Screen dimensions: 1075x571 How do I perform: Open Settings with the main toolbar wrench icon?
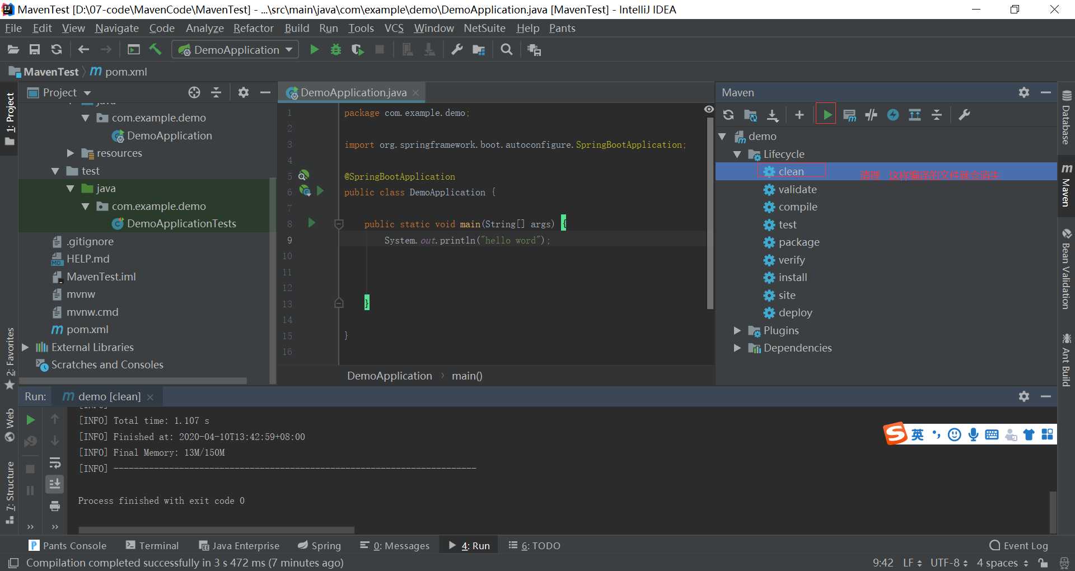457,50
